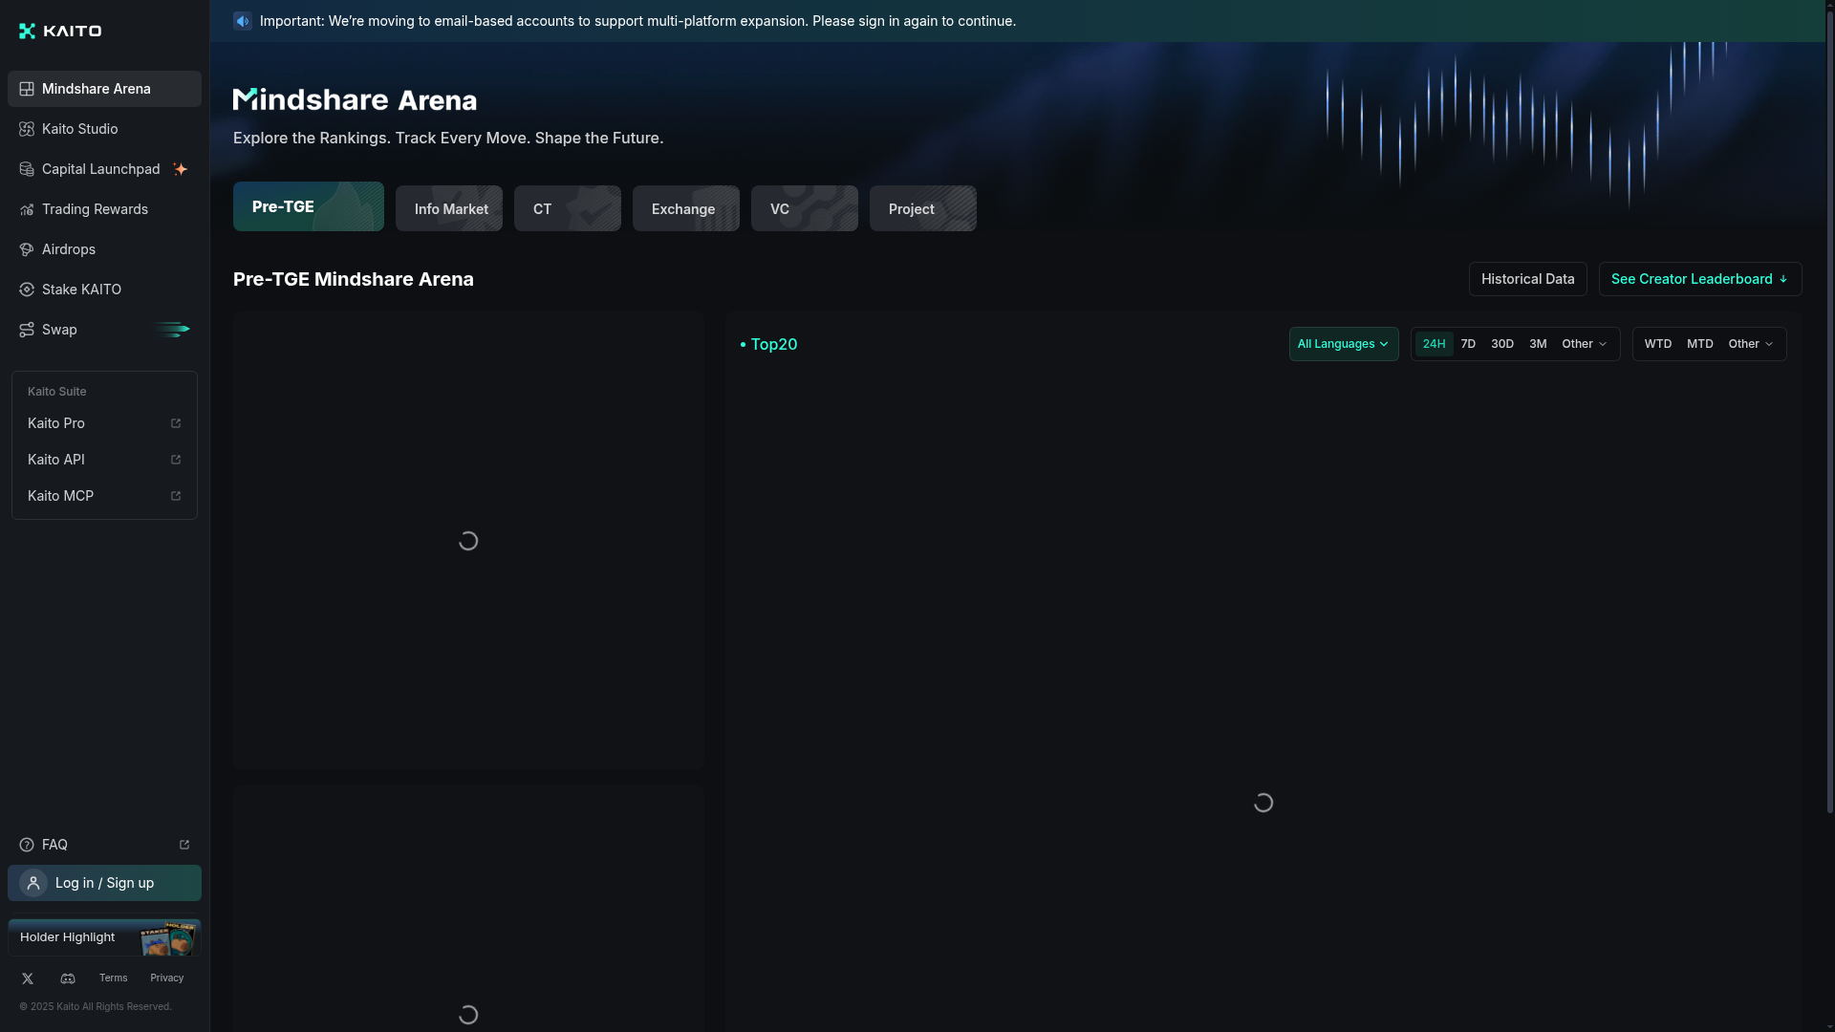The image size is (1835, 1032).
Task: Select the 3M time range
Action: coord(1538,344)
